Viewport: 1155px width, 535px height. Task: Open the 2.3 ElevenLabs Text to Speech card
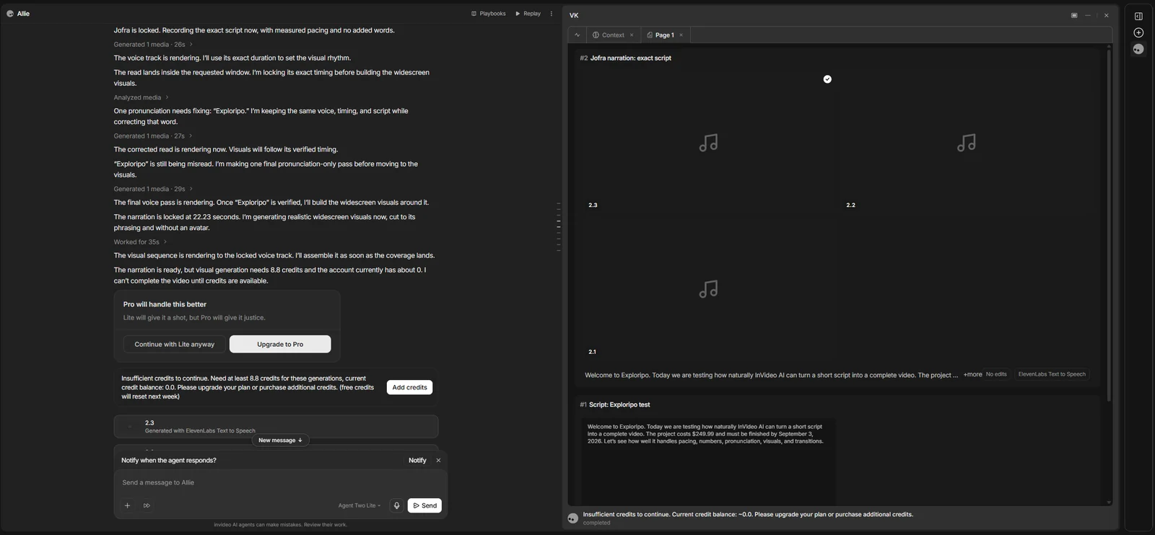276,426
